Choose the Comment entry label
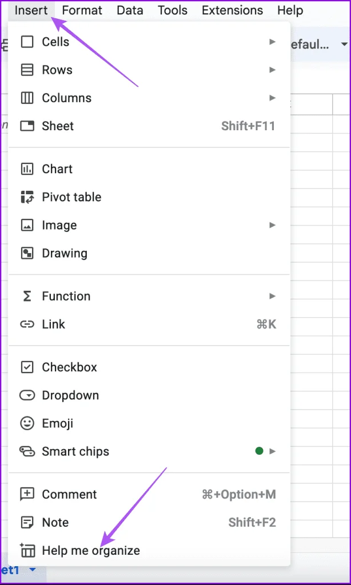Viewport: 351px width, 585px height. [69, 494]
